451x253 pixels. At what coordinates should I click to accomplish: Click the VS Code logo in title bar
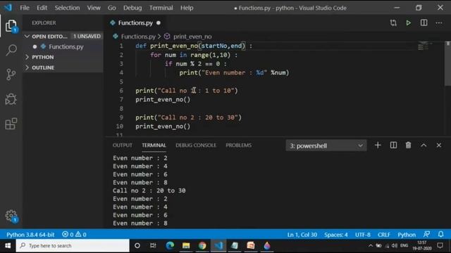8,8
